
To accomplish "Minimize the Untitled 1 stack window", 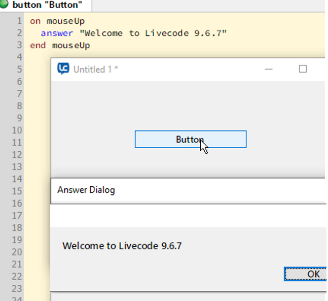I will [x=269, y=69].
